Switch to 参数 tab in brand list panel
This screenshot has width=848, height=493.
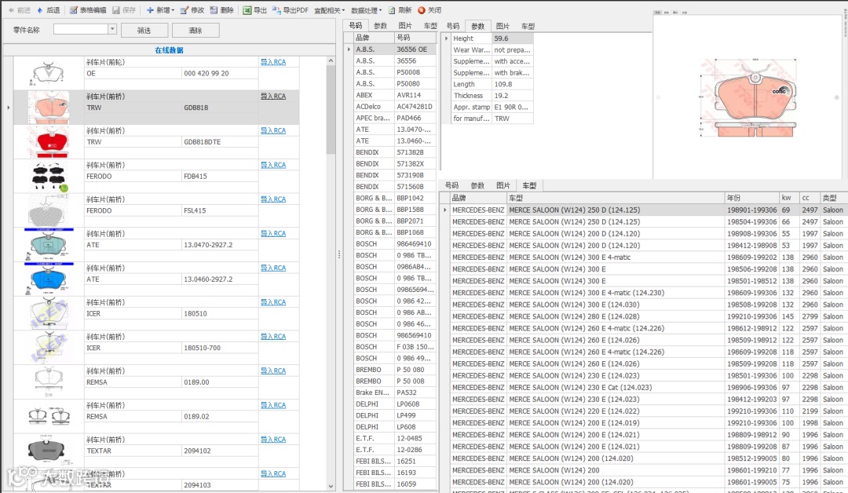[380, 25]
